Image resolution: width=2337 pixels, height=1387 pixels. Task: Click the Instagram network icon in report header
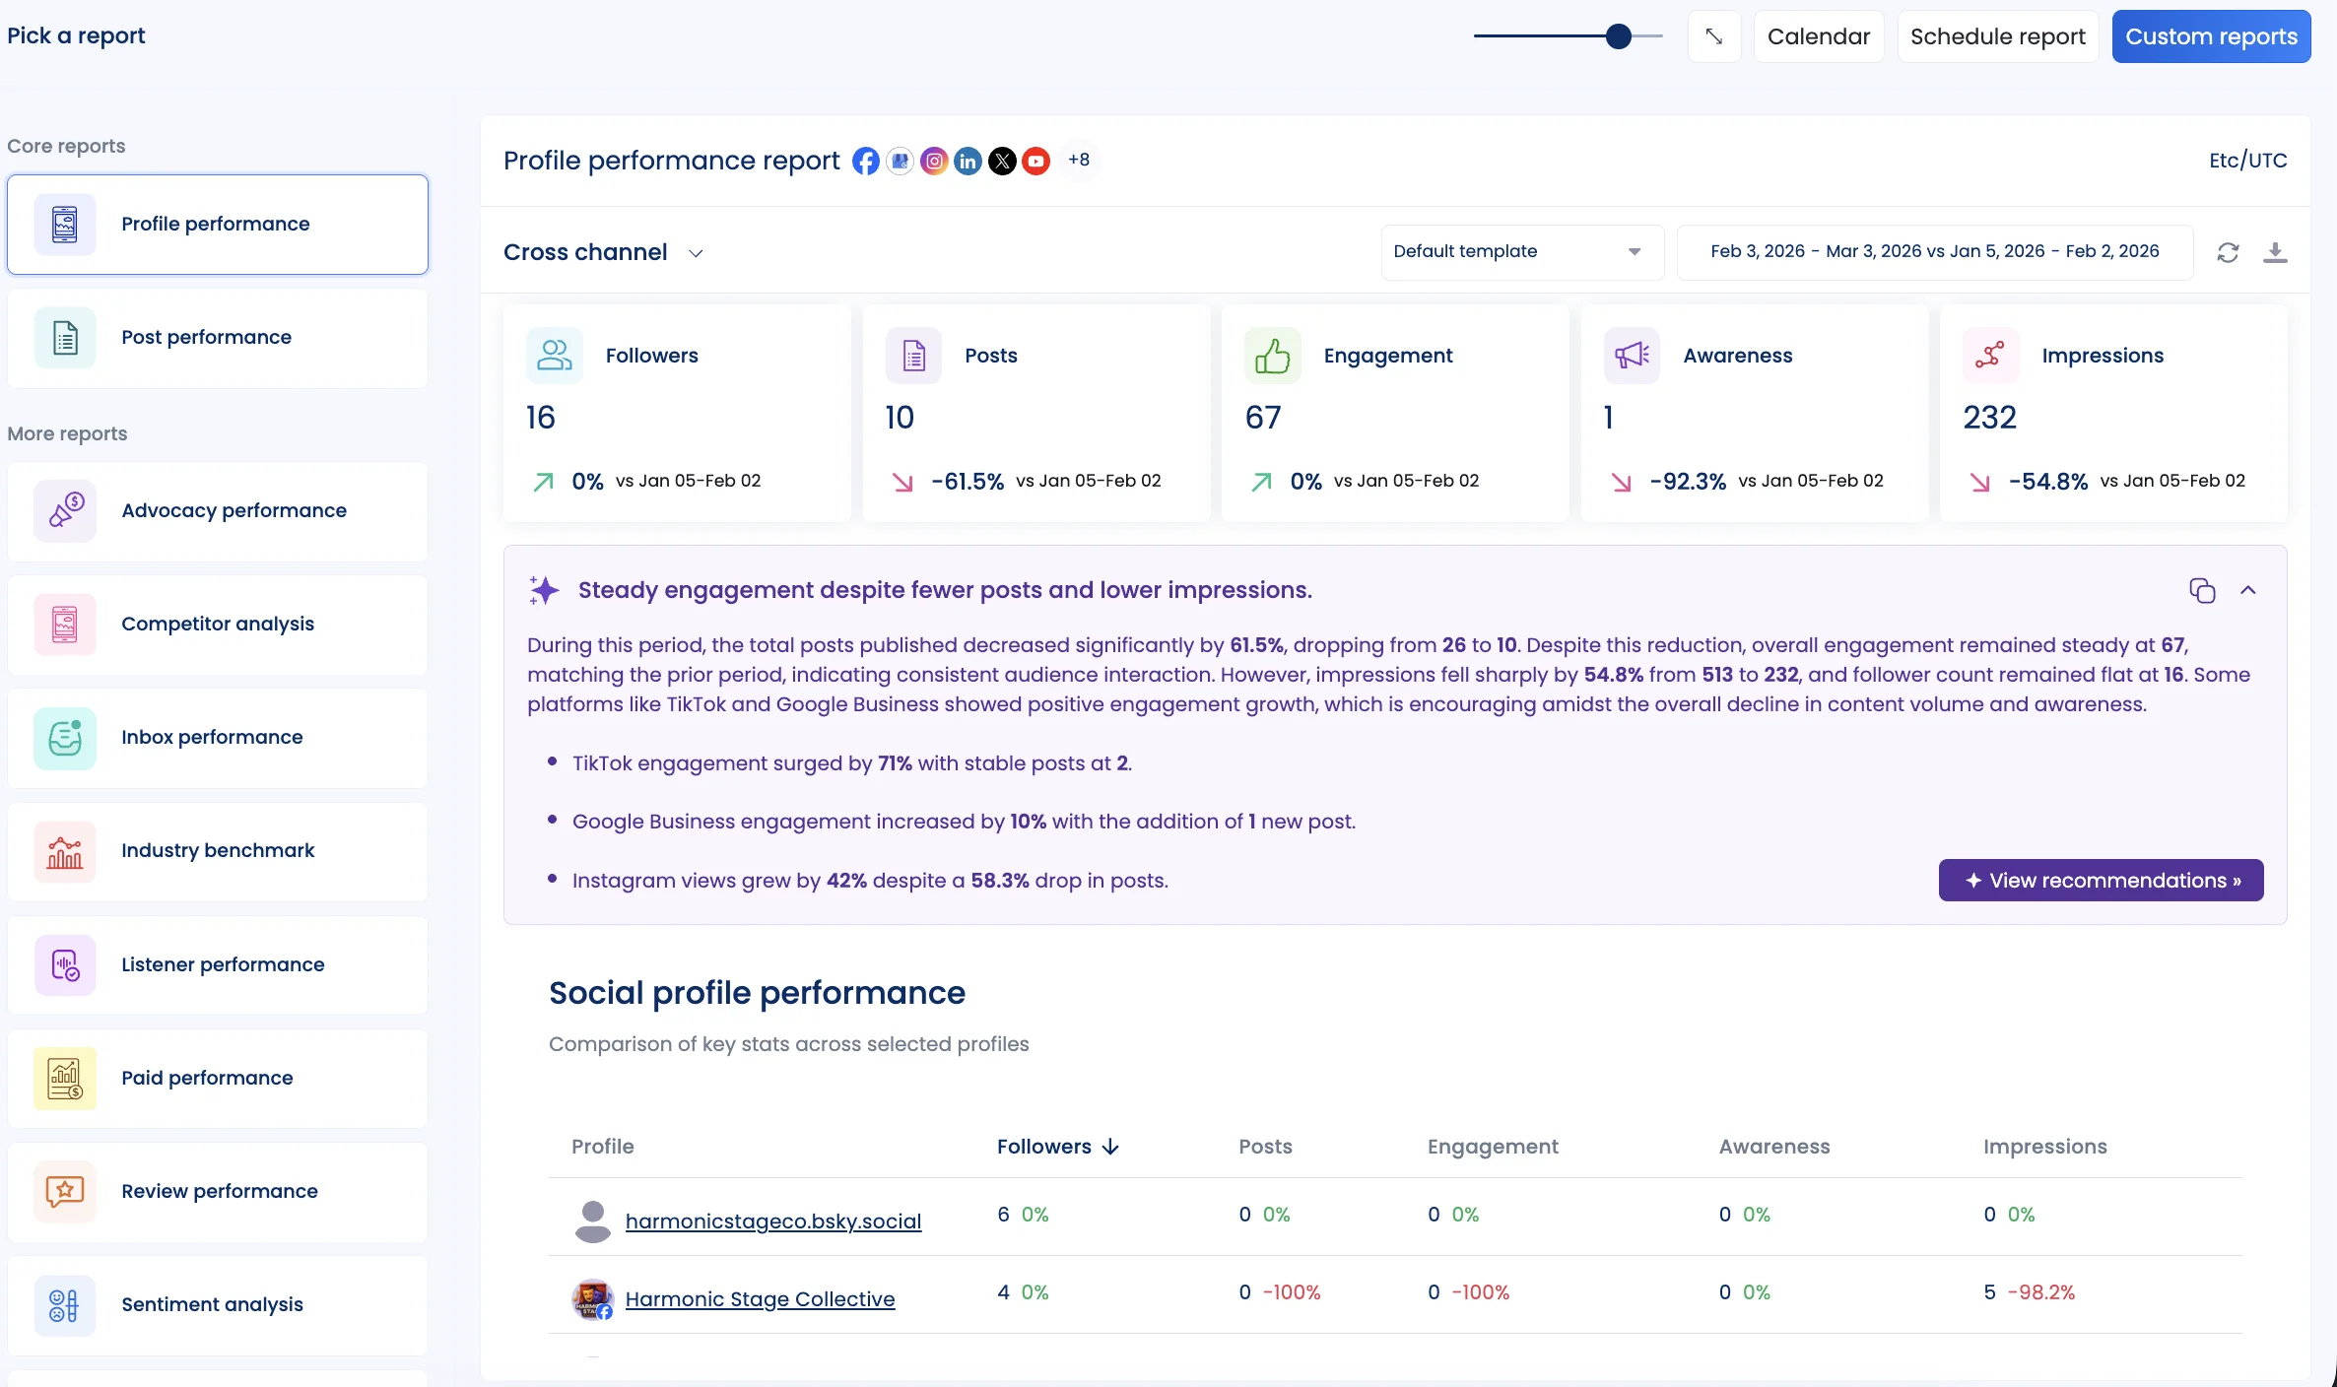pyautogui.click(x=934, y=161)
